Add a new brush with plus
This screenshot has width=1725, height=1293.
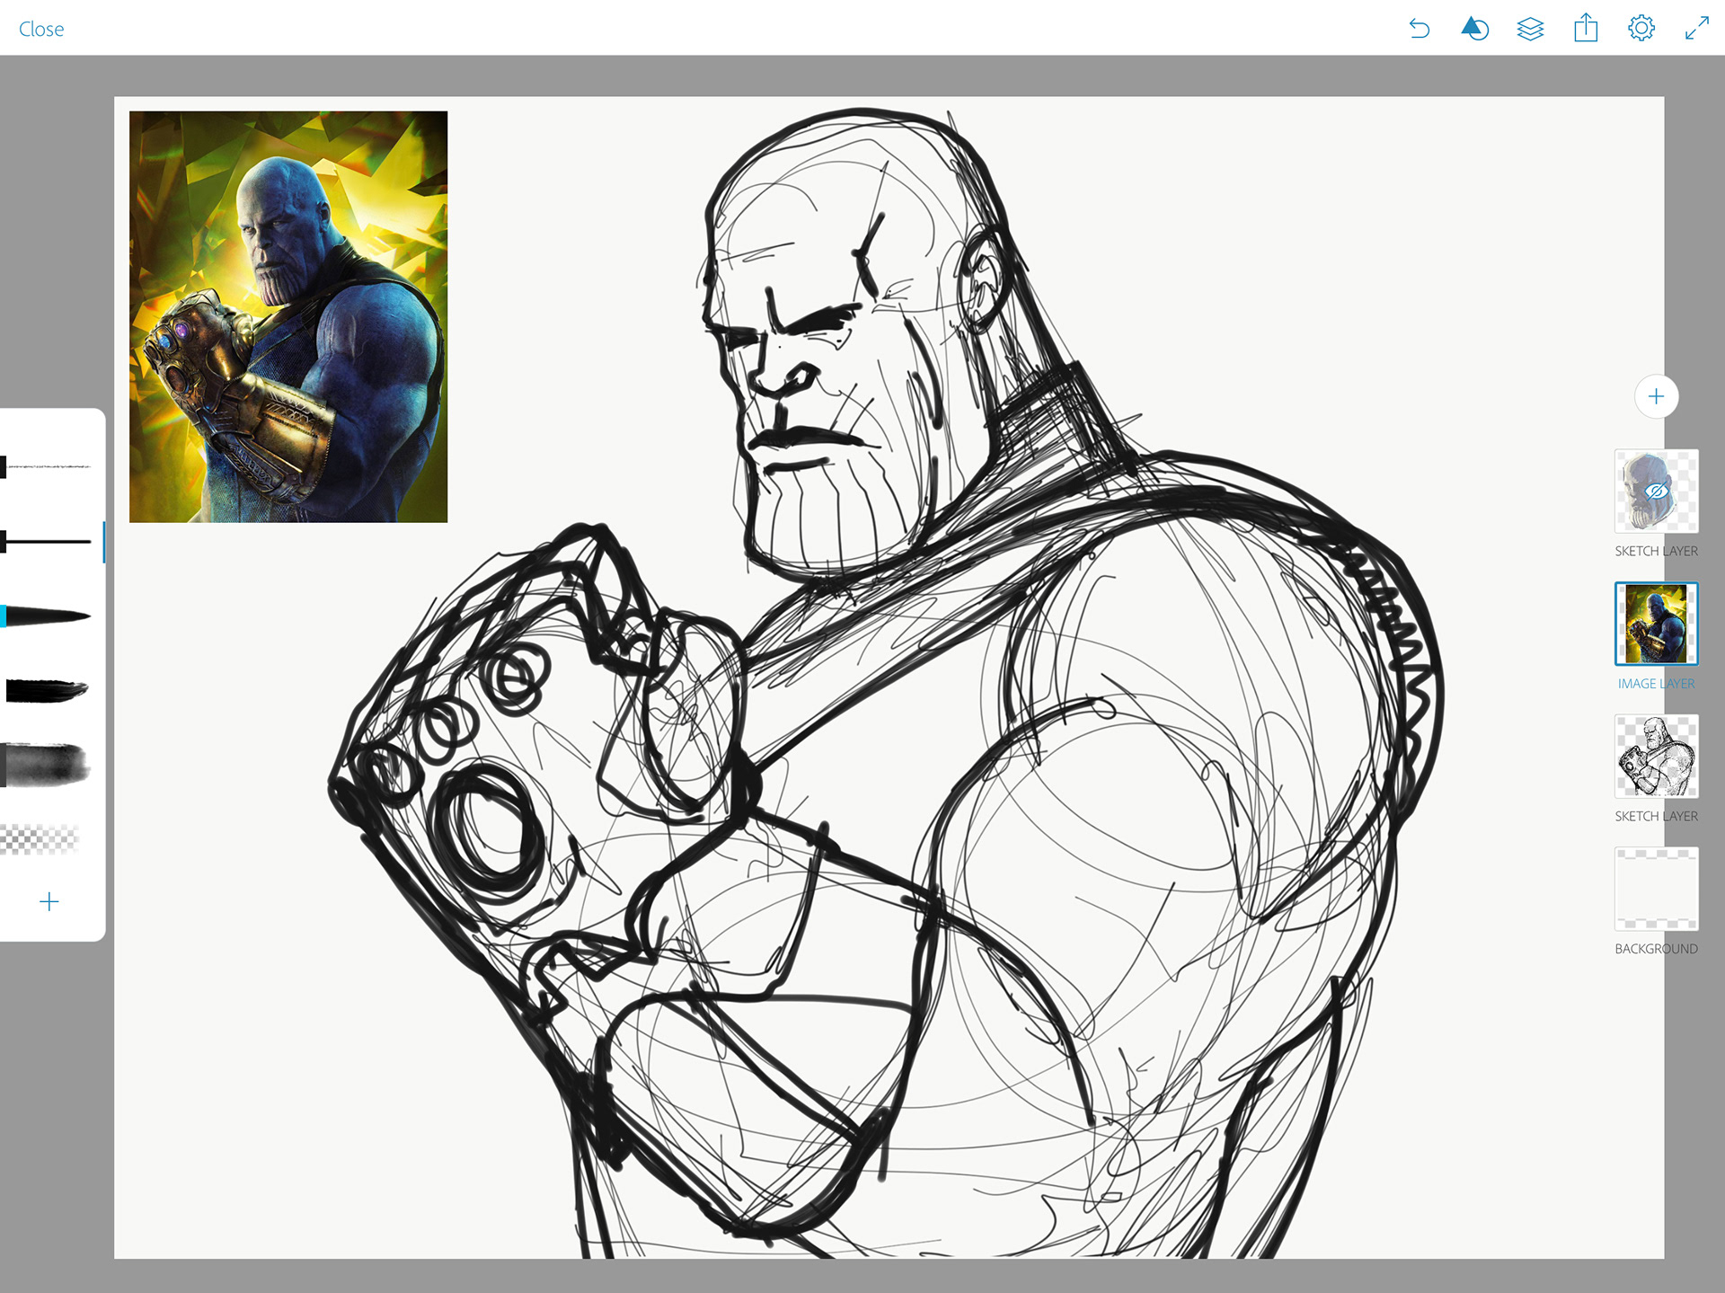49,901
